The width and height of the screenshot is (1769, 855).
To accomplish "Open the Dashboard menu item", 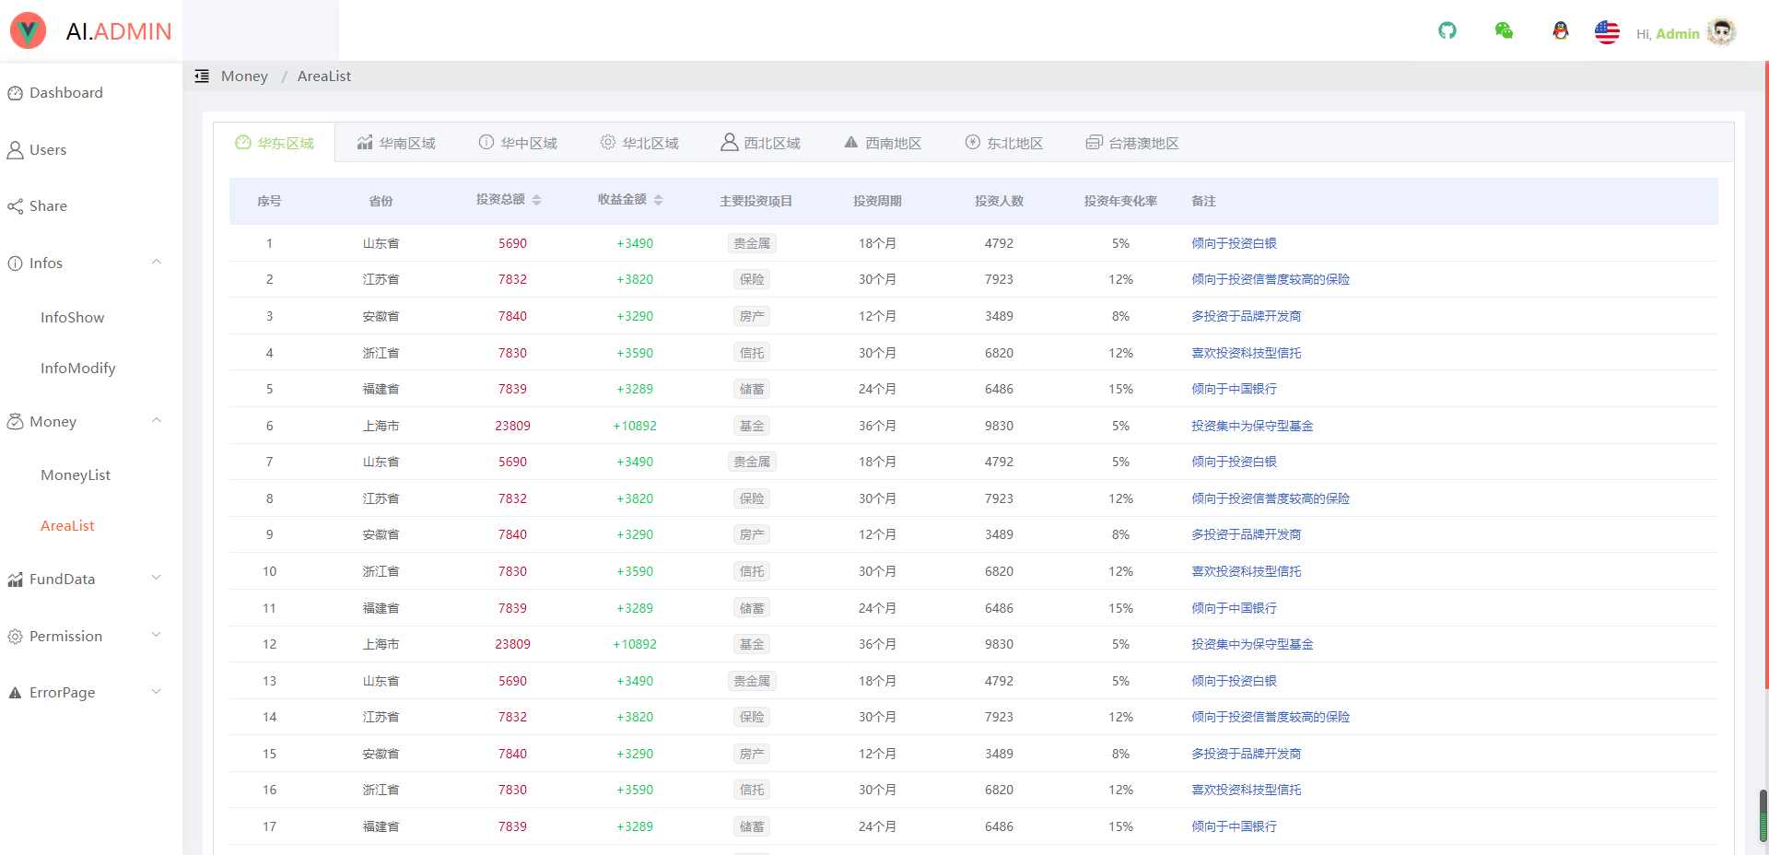I will 91,93.
